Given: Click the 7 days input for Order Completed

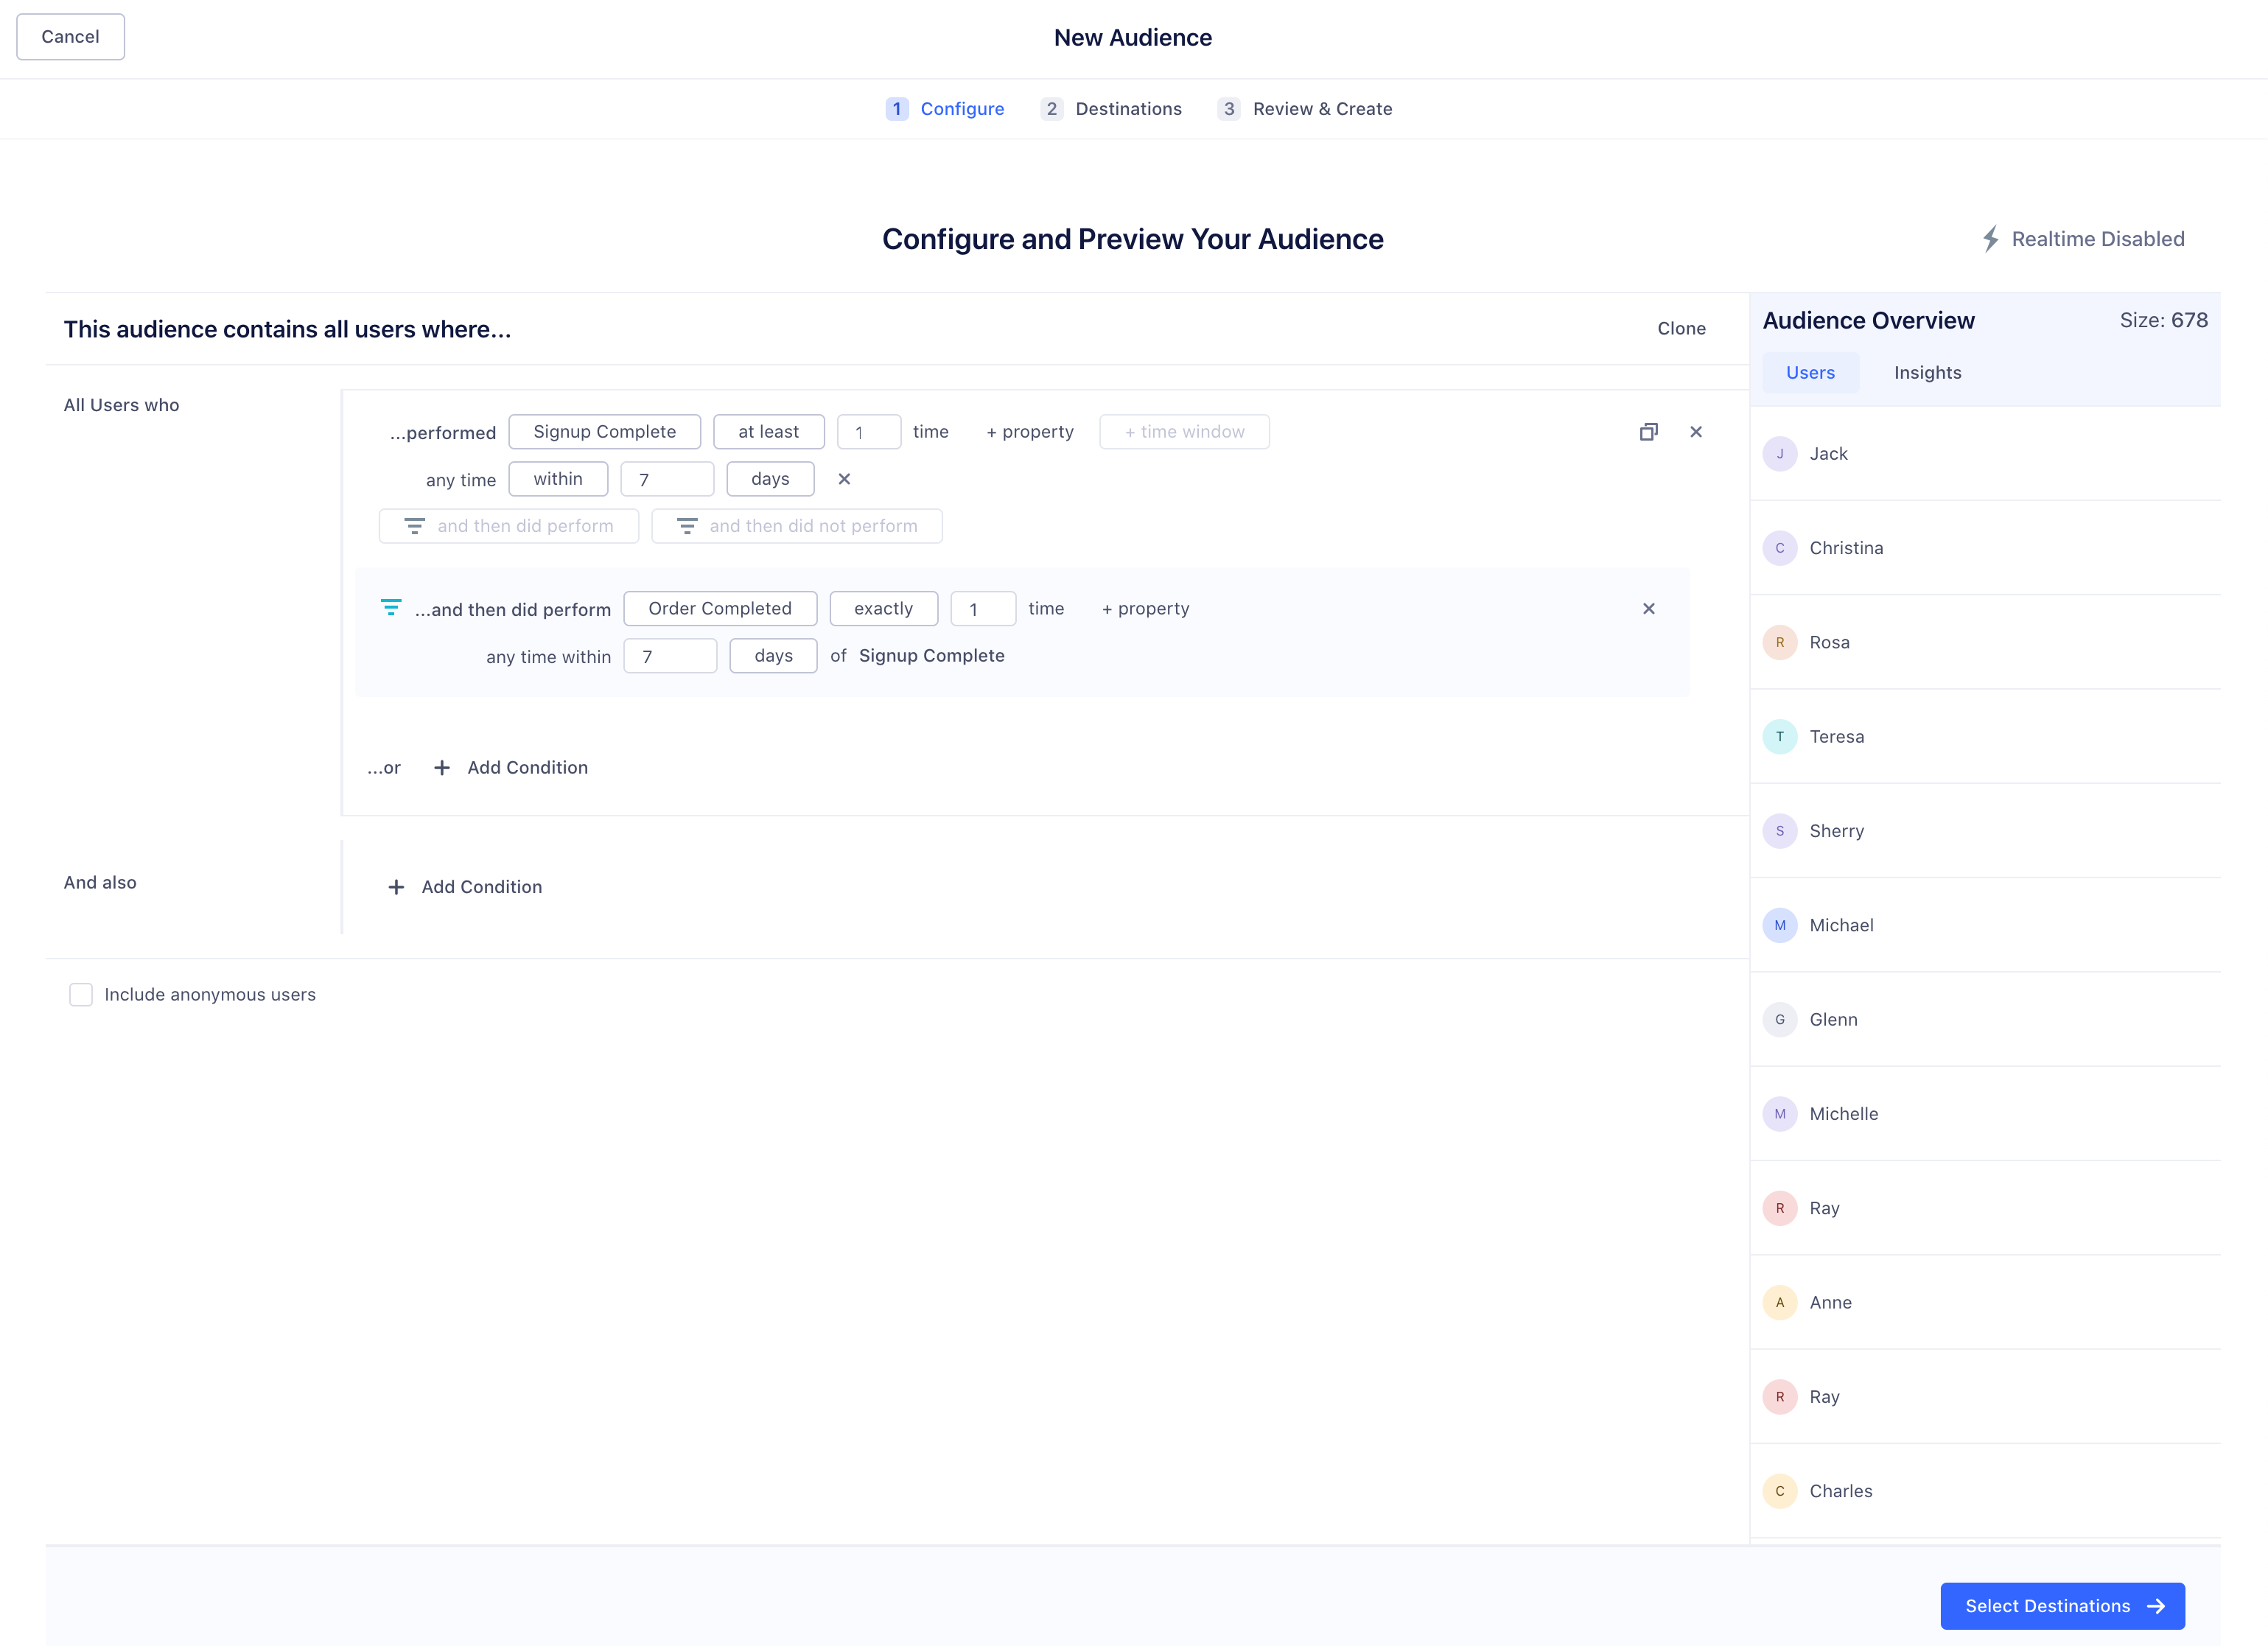Looking at the screenshot, I should point(669,656).
